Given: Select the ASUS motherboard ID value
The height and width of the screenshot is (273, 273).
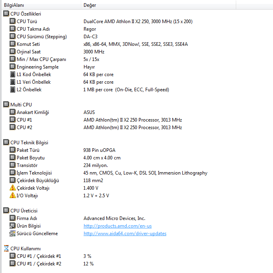Looking at the screenshot, I should click(x=89, y=112).
